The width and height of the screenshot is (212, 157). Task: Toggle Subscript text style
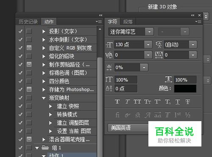(x=168, y=101)
